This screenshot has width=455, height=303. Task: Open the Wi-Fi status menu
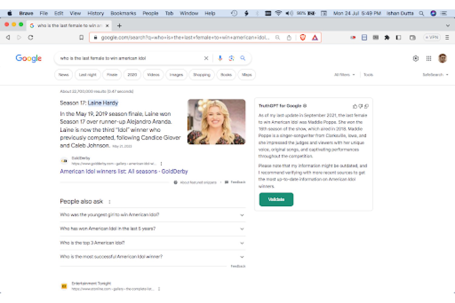278,13
